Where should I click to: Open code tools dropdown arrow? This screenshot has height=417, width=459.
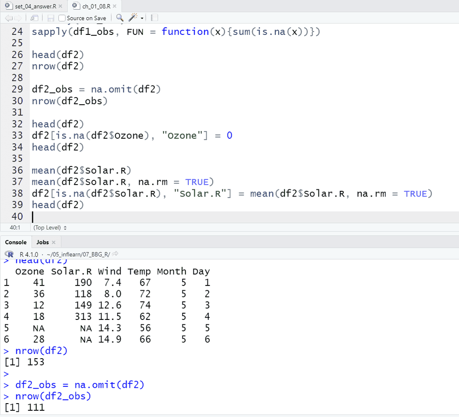(142, 18)
